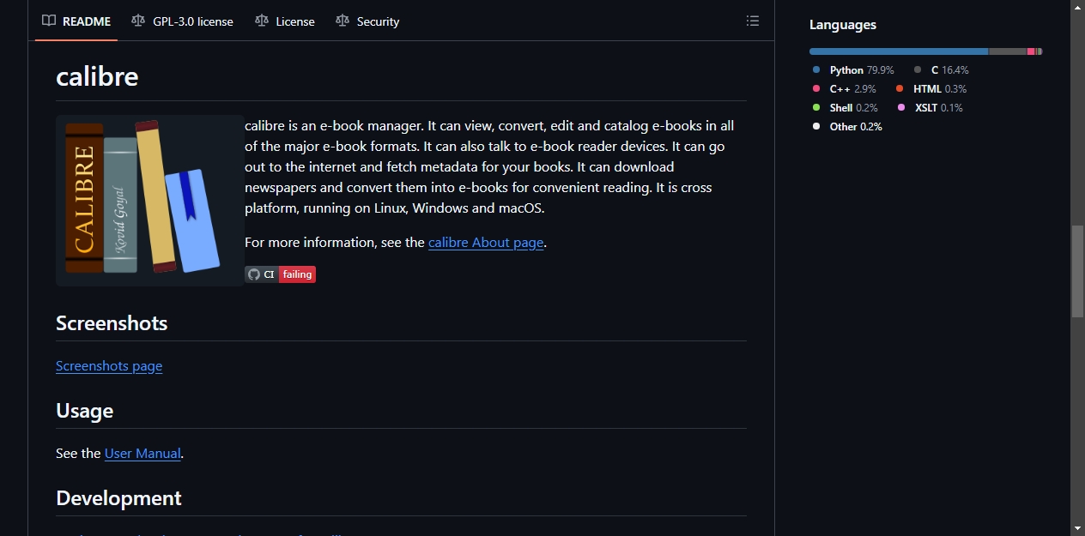Click the calibre books logo image
The height and width of the screenshot is (536, 1085).
click(x=150, y=201)
